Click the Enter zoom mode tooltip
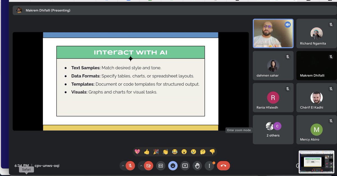The image size is (337, 176). click(x=239, y=130)
